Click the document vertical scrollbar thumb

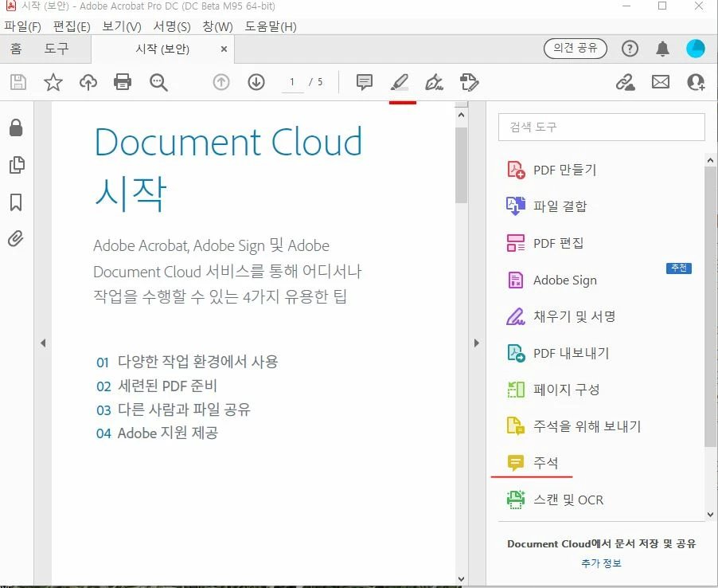click(x=461, y=165)
